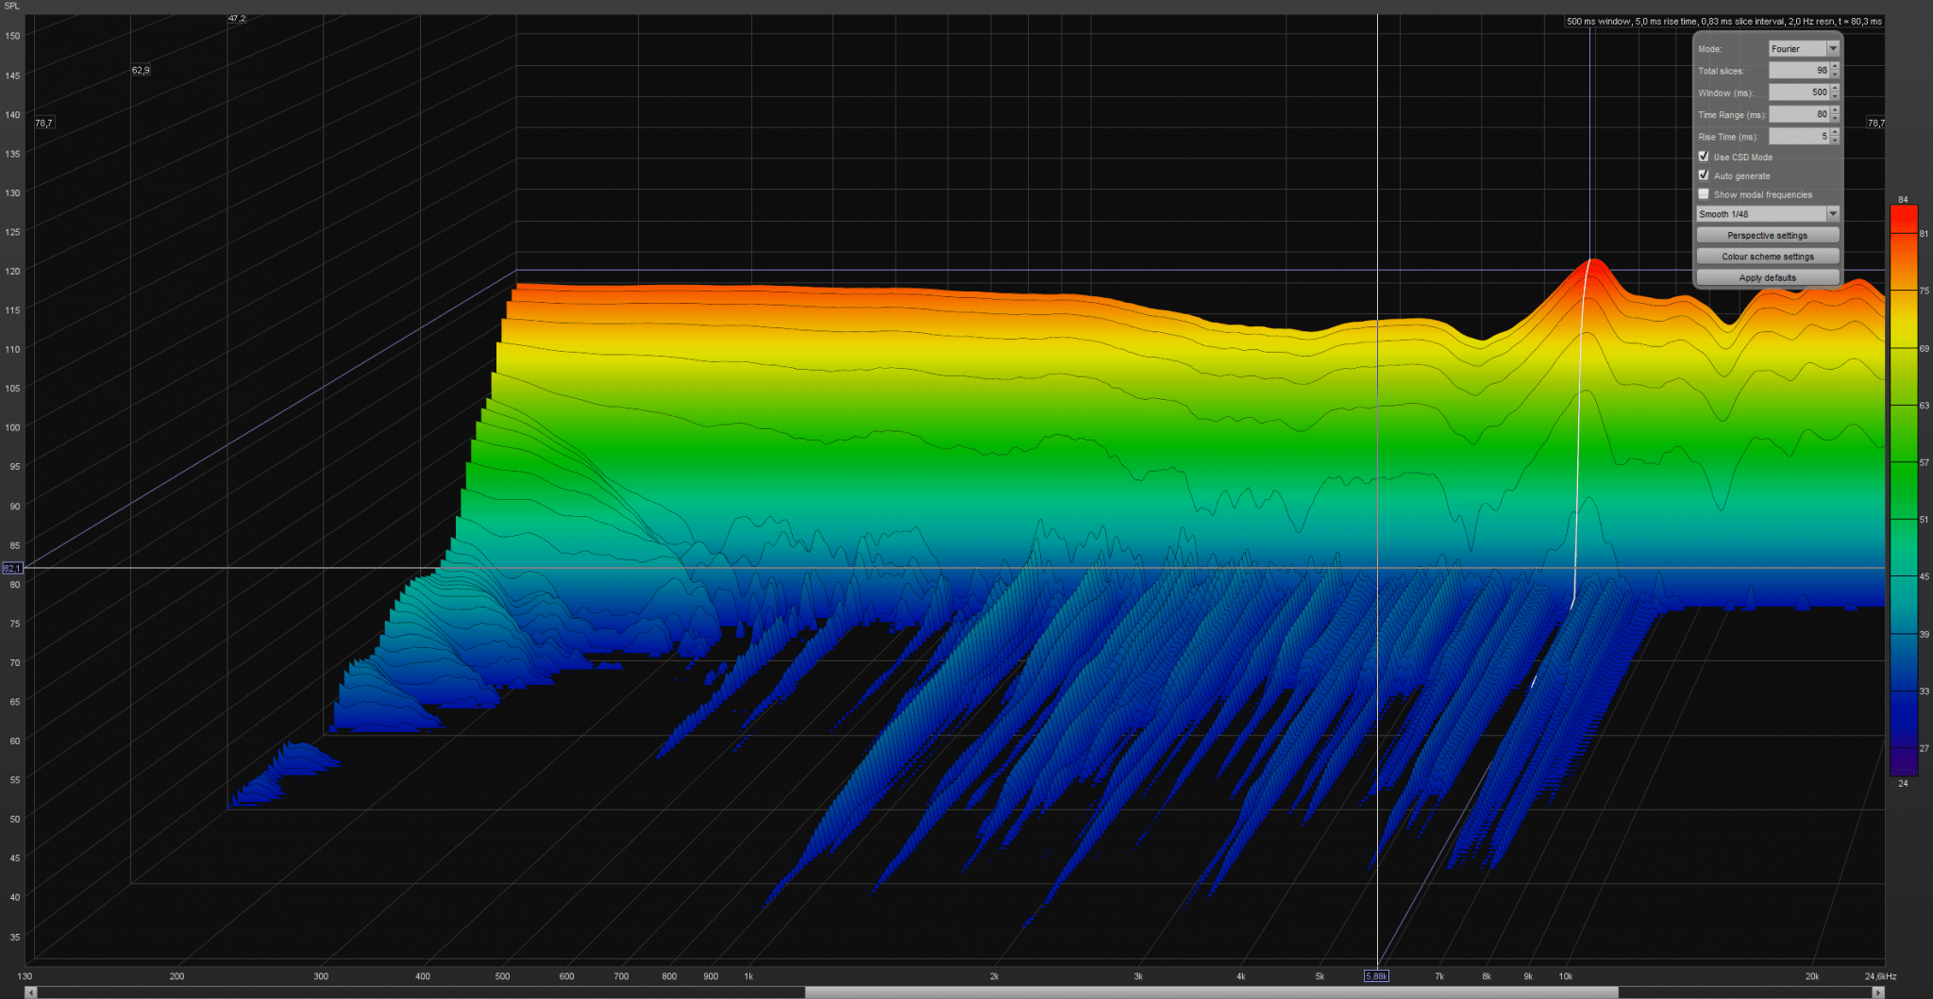Increase Time Range (ms) with the up arrow
Image resolution: width=1933 pixels, height=999 pixels.
pos(1835,109)
